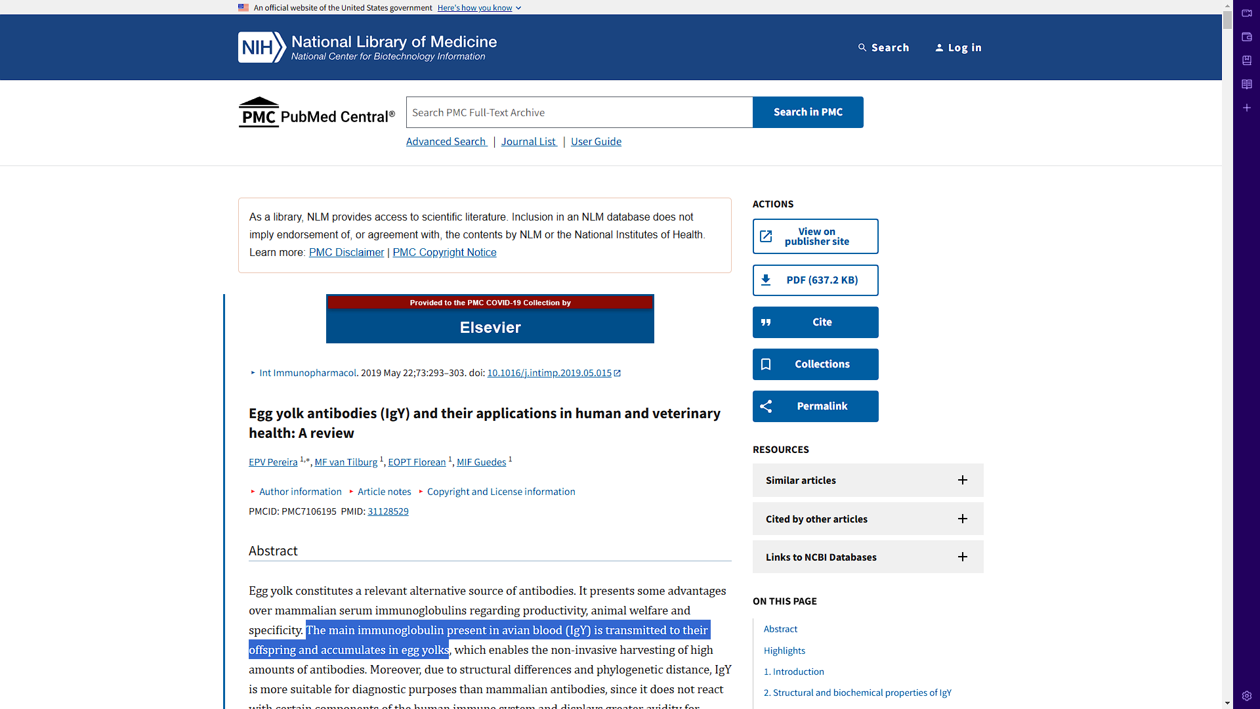Screen dimensions: 1260x709
Task: Expand the Cited by other articles section
Action: [x=962, y=519]
